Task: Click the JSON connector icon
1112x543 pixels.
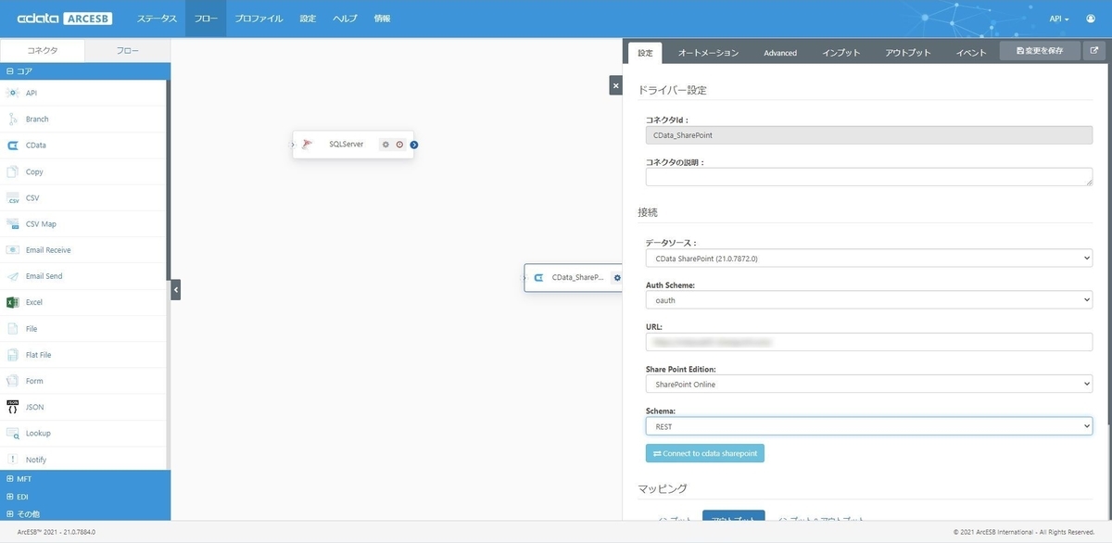Action: [13, 407]
